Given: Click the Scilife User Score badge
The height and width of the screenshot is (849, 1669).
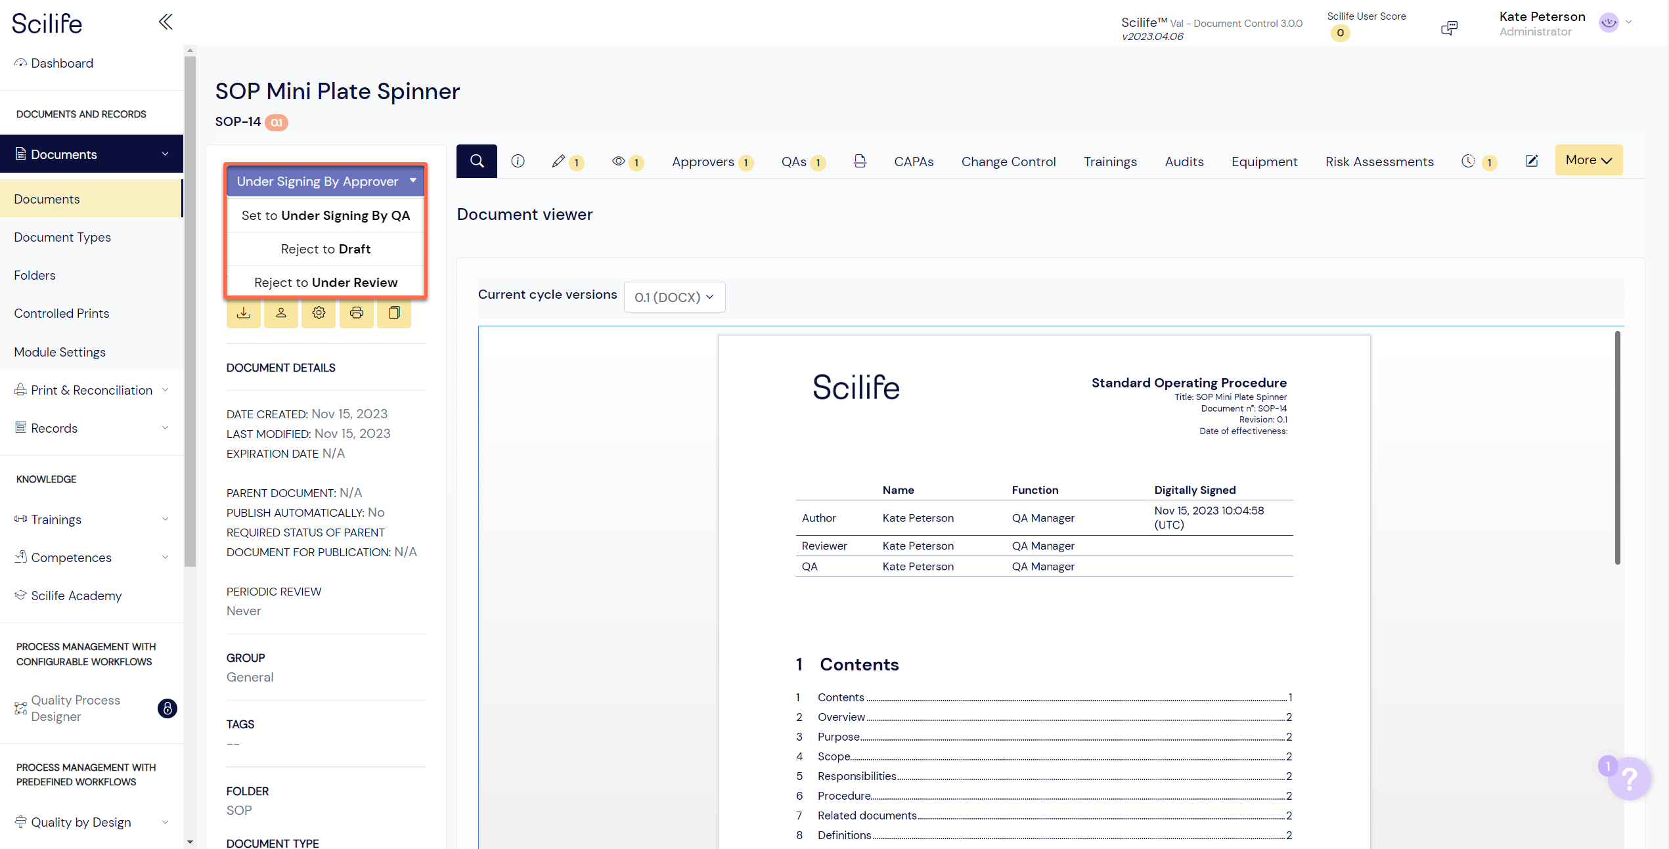Looking at the screenshot, I should click(1340, 33).
